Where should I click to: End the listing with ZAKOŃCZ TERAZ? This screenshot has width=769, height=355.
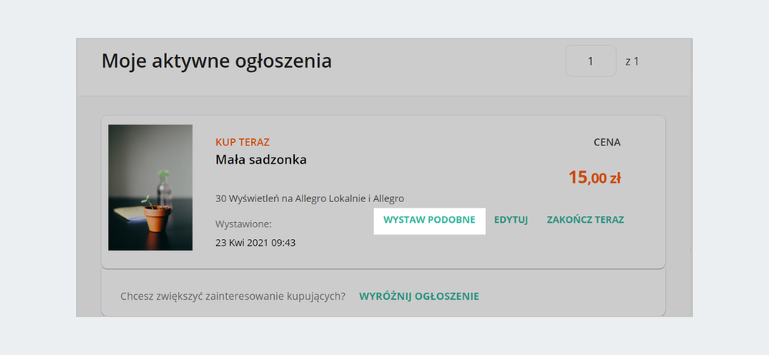pos(585,220)
